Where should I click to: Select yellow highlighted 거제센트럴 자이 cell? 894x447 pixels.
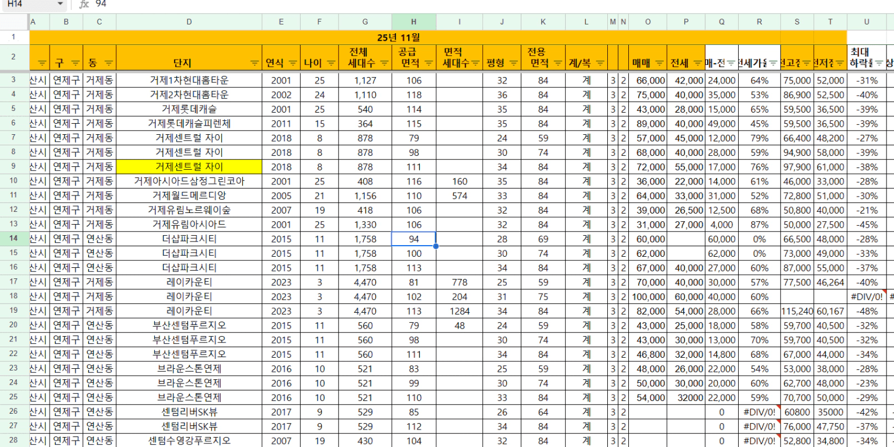point(189,167)
